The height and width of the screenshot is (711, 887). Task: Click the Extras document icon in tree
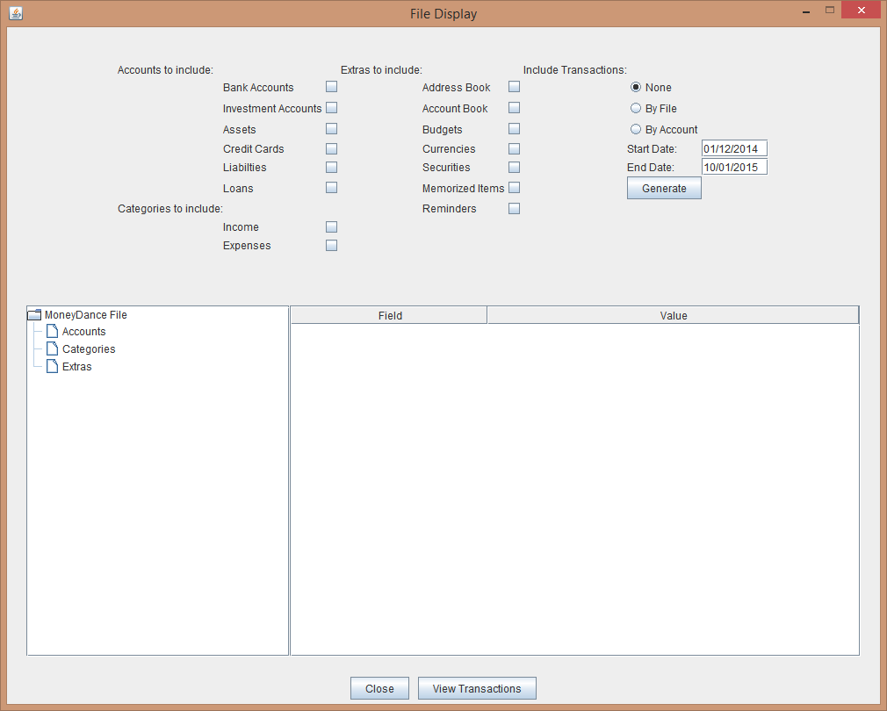pyautogui.click(x=52, y=366)
